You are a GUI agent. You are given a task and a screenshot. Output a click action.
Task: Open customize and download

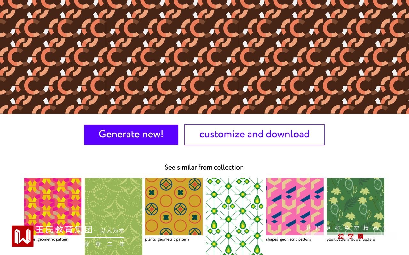point(254,135)
